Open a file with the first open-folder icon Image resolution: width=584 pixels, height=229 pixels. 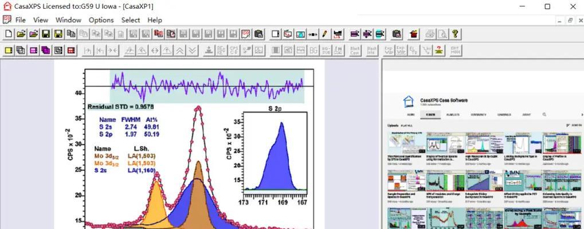[21, 34]
